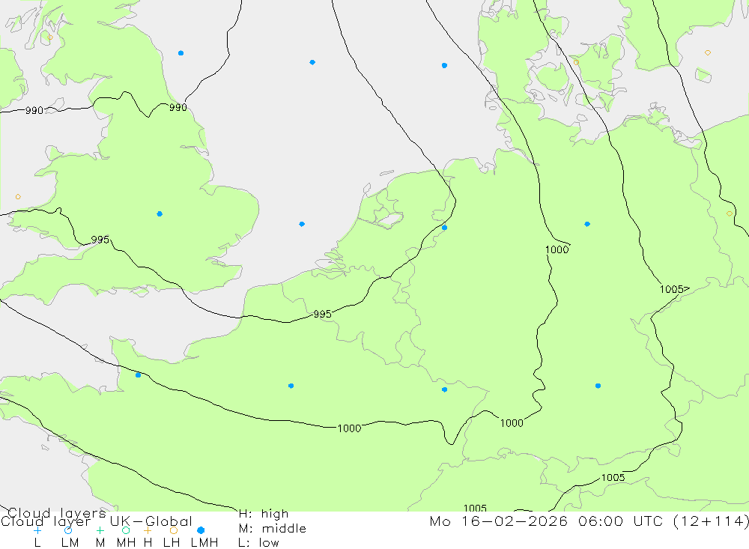Click the green open circle MH legend symbol
Image resolution: width=749 pixels, height=549 pixels.
click(x=126, y=530)
